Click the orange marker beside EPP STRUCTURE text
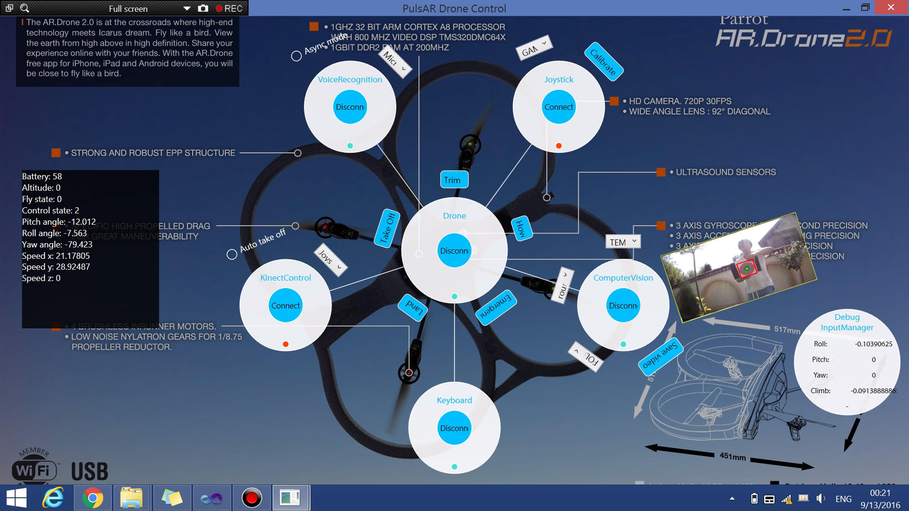The image size is (909, 511). coord(56,152)
